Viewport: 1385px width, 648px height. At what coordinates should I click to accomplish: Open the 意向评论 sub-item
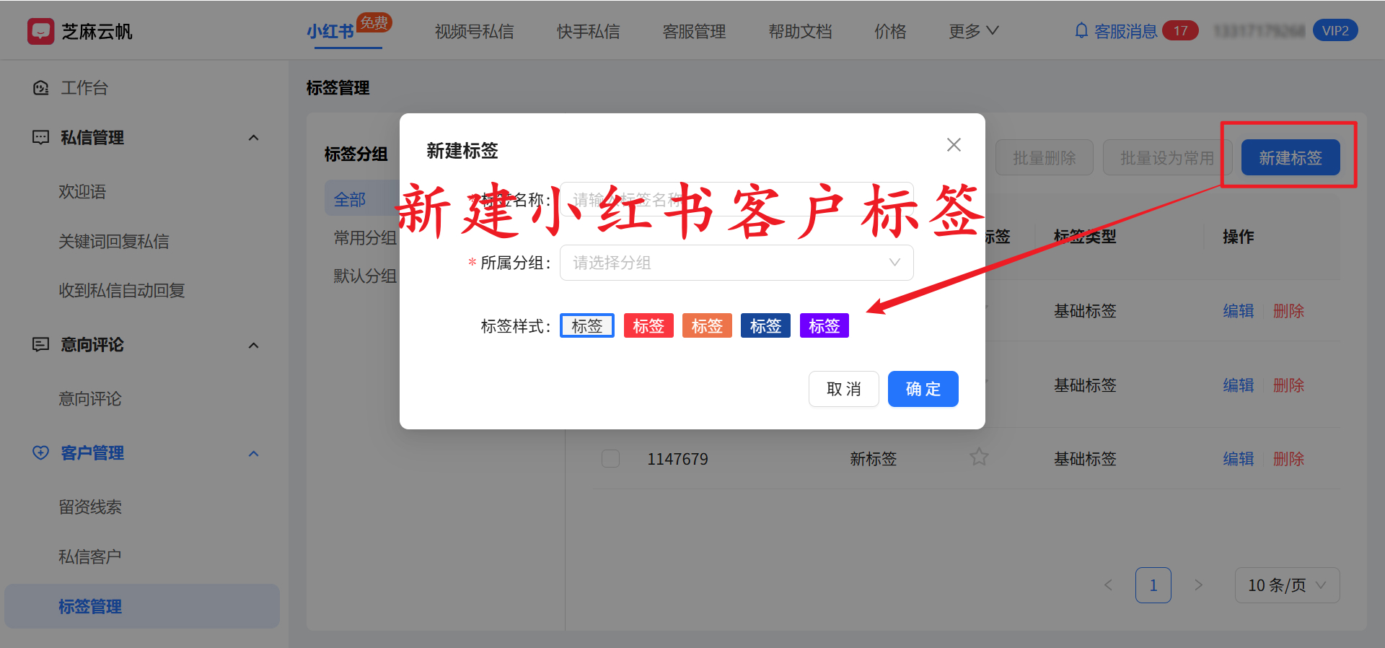90,399
